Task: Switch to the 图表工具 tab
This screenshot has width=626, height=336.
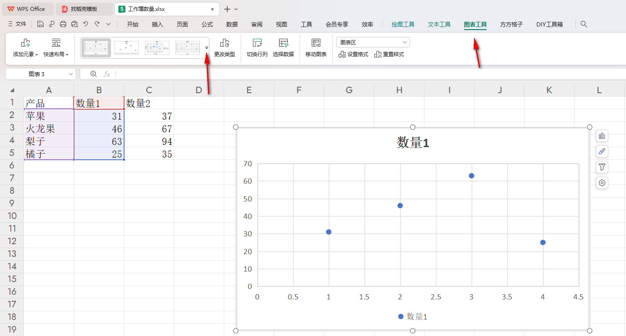Action: (475, 24)
